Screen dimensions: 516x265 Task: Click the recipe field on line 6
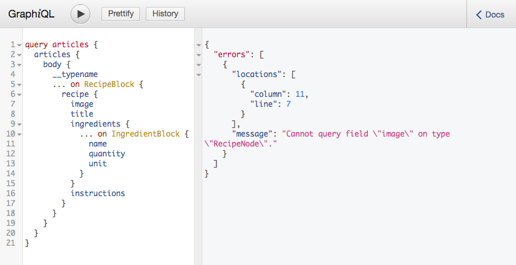click(75, 94)
